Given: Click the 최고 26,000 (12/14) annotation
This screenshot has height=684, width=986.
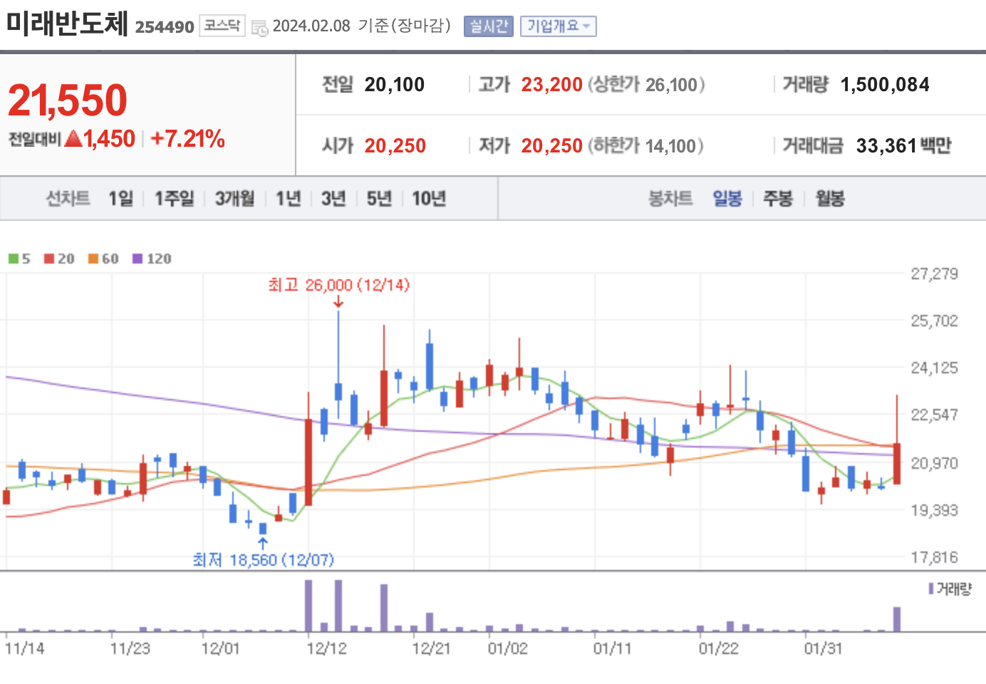Looking at the screenshot, I should click(339, 285).
